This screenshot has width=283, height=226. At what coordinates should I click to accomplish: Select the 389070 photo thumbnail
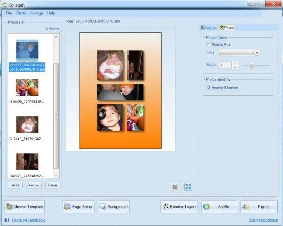point(27,161)
